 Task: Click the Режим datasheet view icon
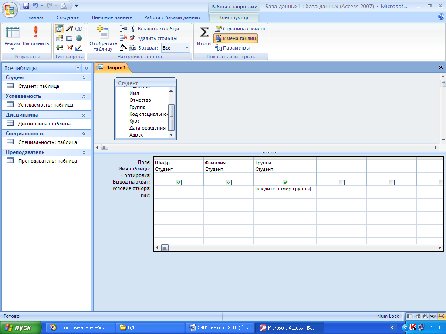click(12, 32)
